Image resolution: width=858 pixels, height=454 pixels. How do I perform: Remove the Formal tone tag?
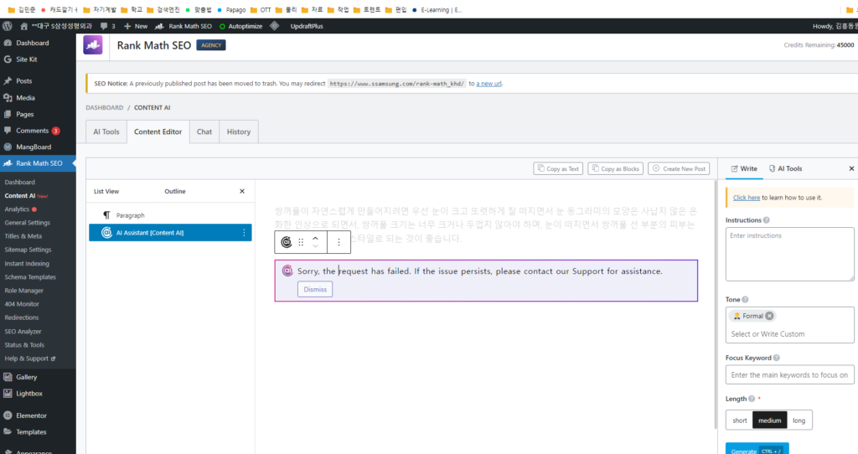[769, 316]
